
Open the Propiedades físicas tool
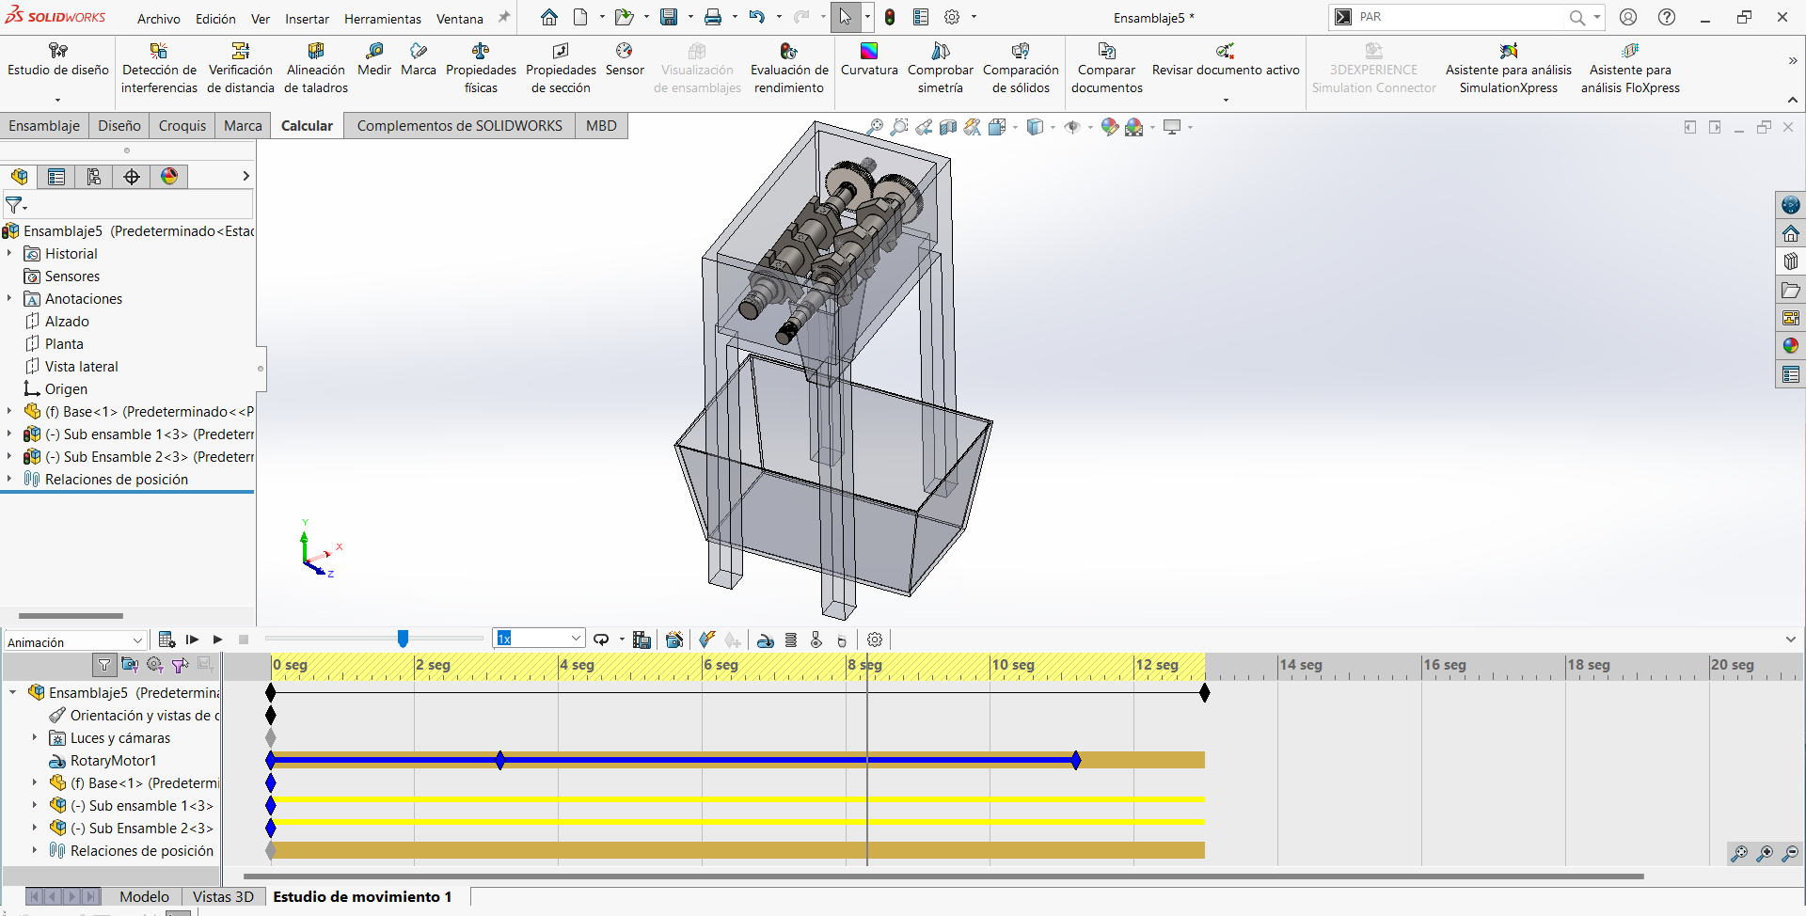tap(481, 68)
